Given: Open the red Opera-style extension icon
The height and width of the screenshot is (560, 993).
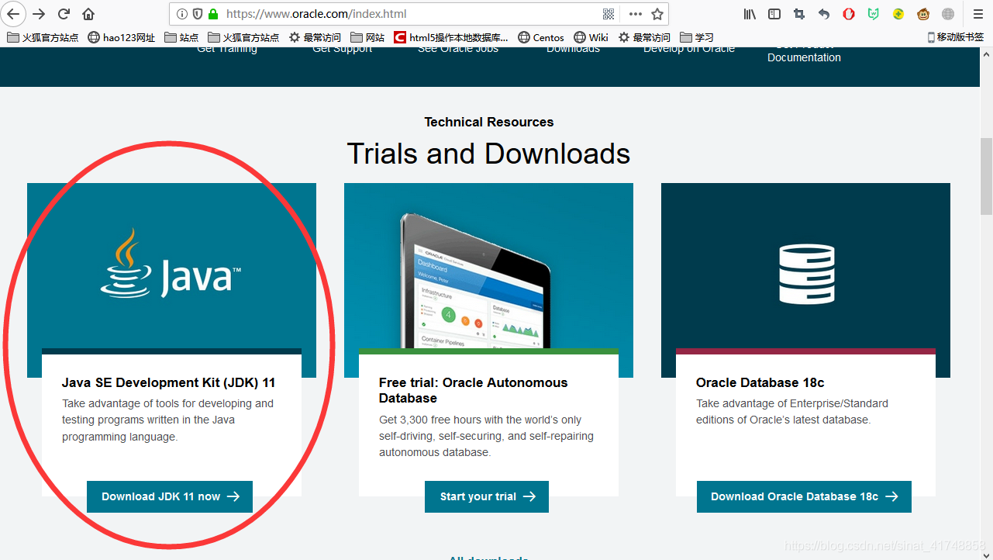Looking at the screenshot, I should coord(849,14).
